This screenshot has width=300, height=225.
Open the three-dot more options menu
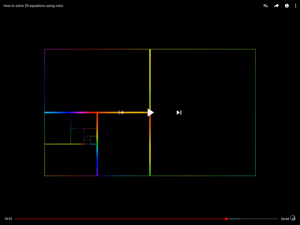pyautogui.click(x=296, y=6)
